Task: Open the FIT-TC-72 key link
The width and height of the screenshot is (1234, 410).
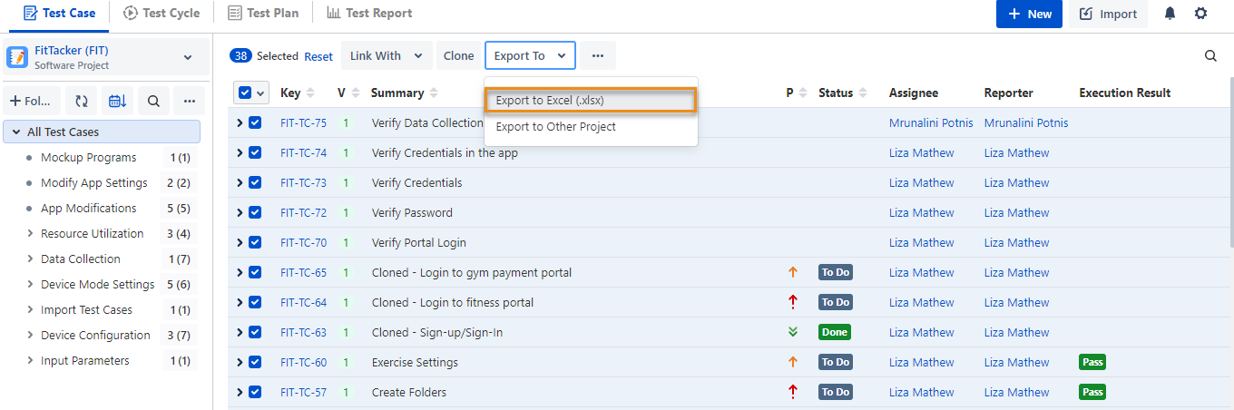Action: coord(303,212)
